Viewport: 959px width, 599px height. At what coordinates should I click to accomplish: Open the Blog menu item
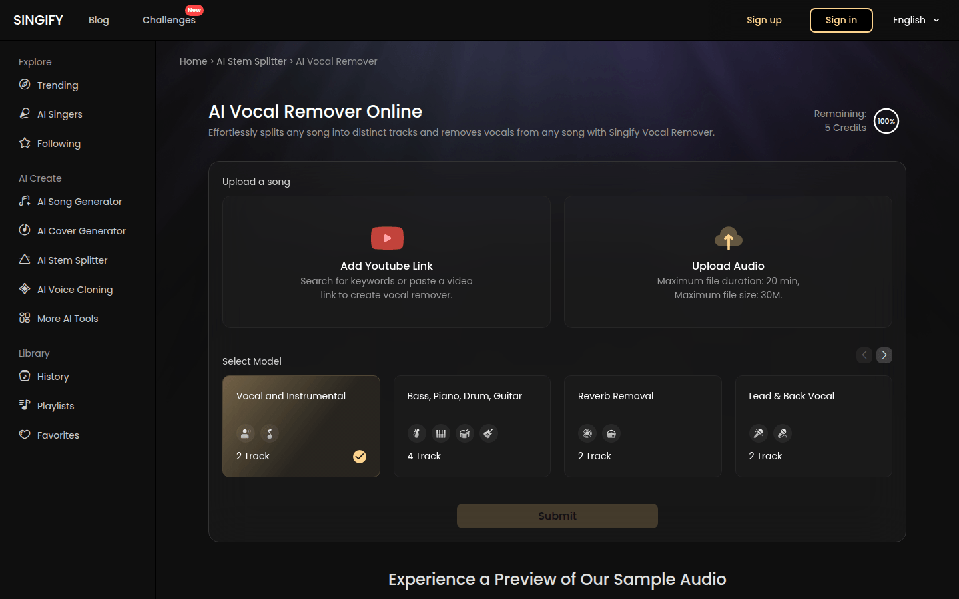point(99,20)
